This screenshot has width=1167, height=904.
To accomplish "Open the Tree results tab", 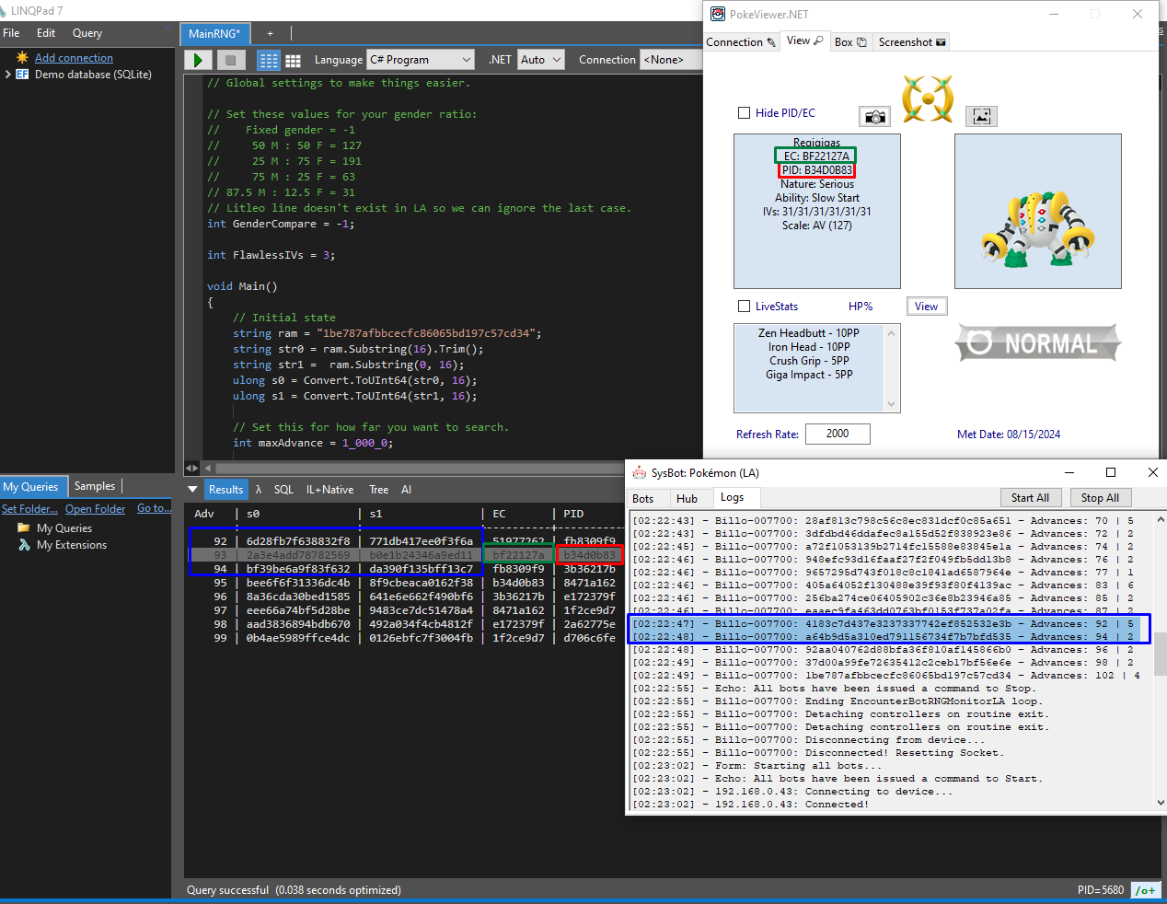I will 379,490.
